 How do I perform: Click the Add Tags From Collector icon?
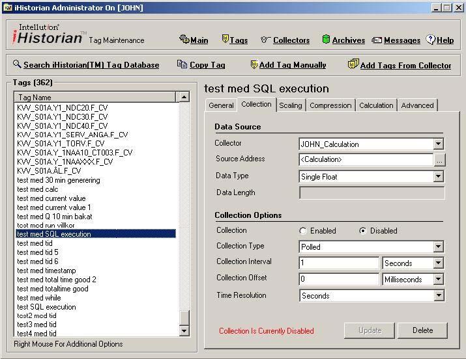353,64
